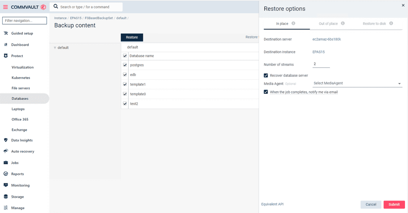Toggle email notification checkbox

[x=266, y=92]
